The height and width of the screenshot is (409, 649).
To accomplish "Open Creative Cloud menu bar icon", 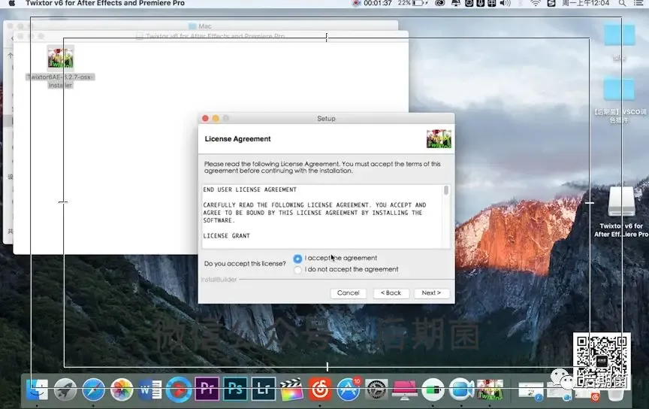I will pos(440,3).
